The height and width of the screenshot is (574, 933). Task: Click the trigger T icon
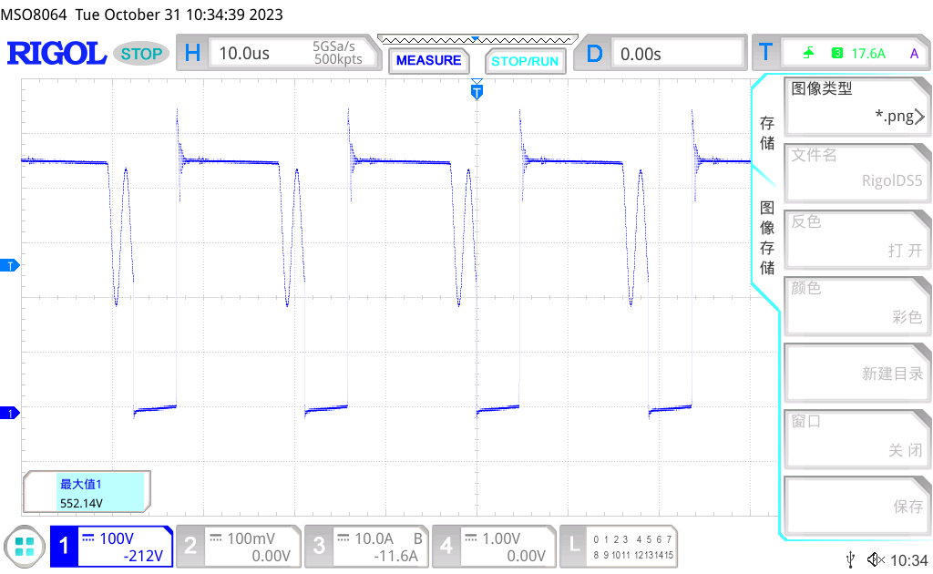click(765, 54)
